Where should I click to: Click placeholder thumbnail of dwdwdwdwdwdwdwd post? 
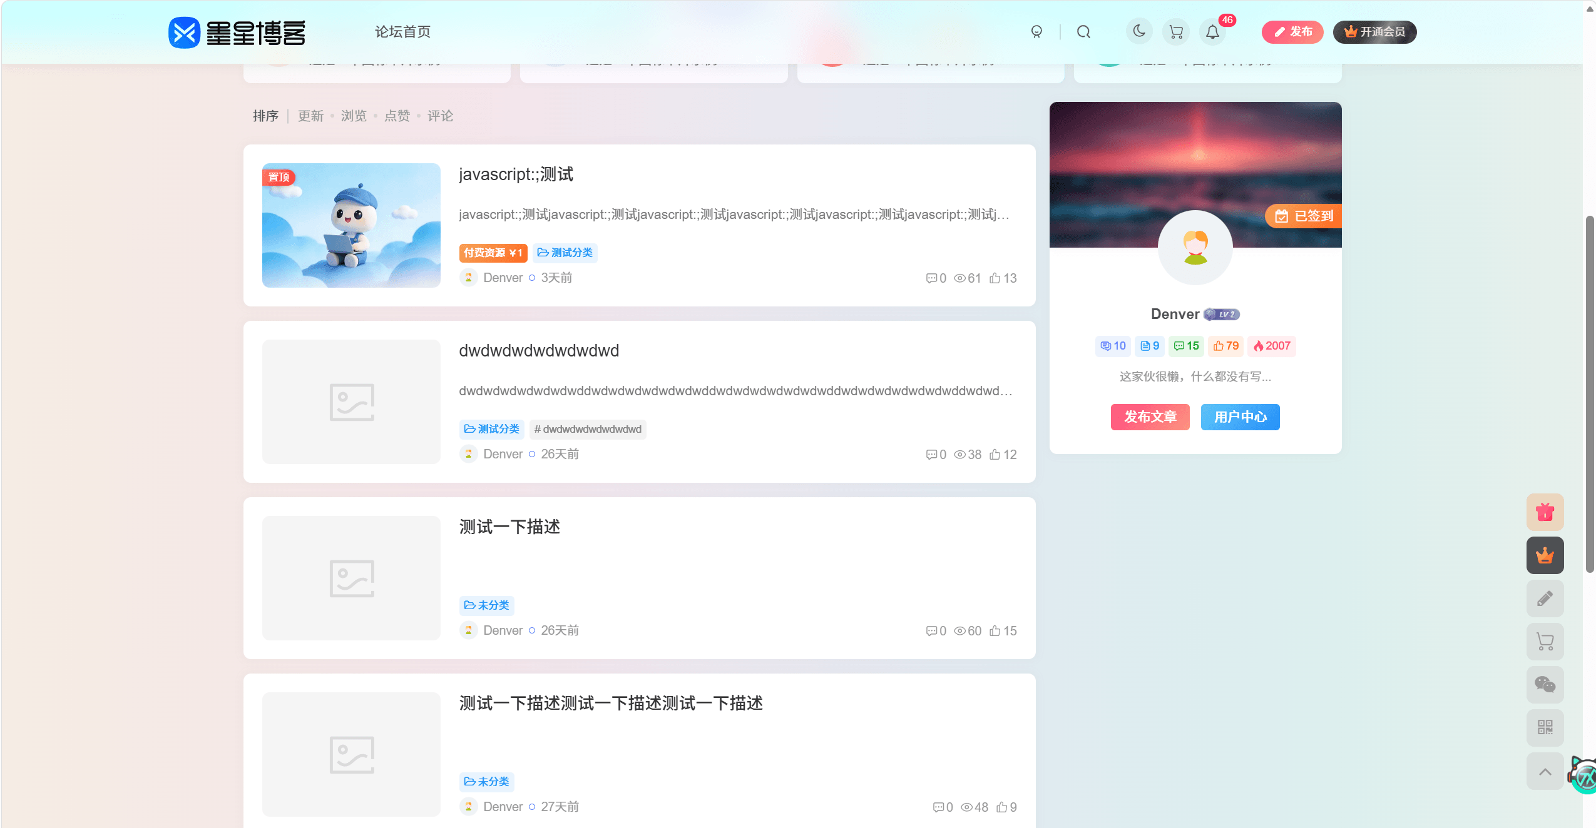pyautogui.click(x=351, y=401)
